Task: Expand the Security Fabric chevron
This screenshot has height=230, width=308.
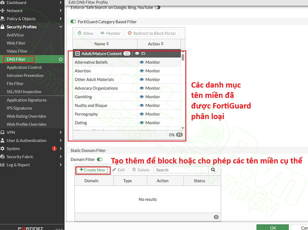Action: point(60,157)
